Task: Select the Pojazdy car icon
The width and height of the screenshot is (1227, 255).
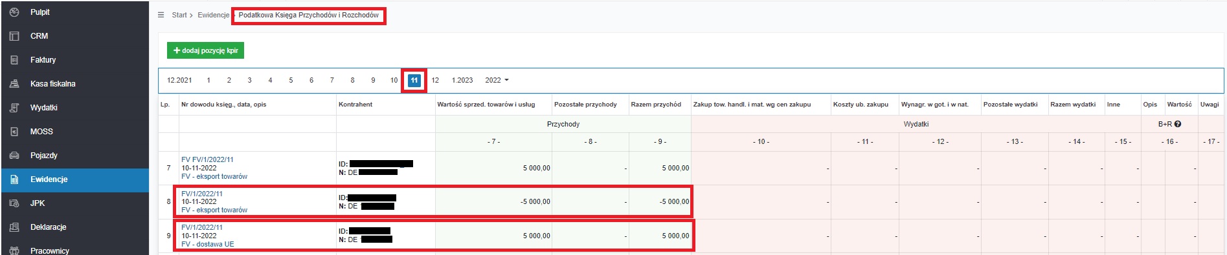Action: tap(14, 156)
